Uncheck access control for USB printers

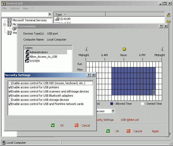[10, 87]
